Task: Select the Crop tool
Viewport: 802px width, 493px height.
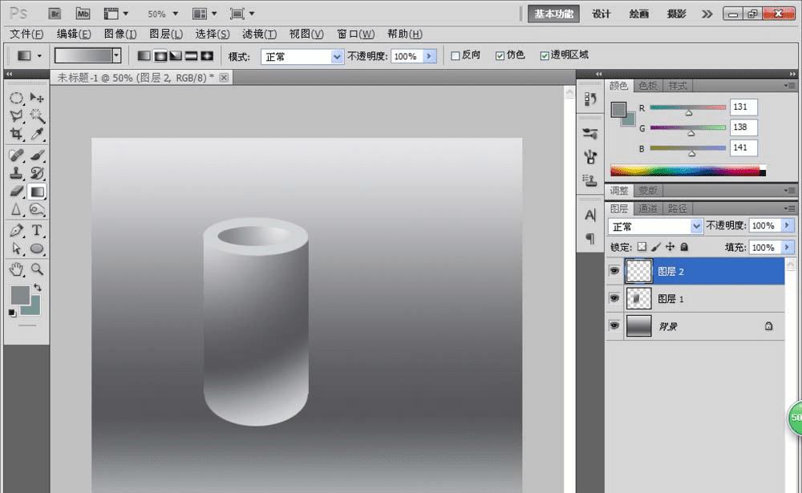Action: (16, 135)
